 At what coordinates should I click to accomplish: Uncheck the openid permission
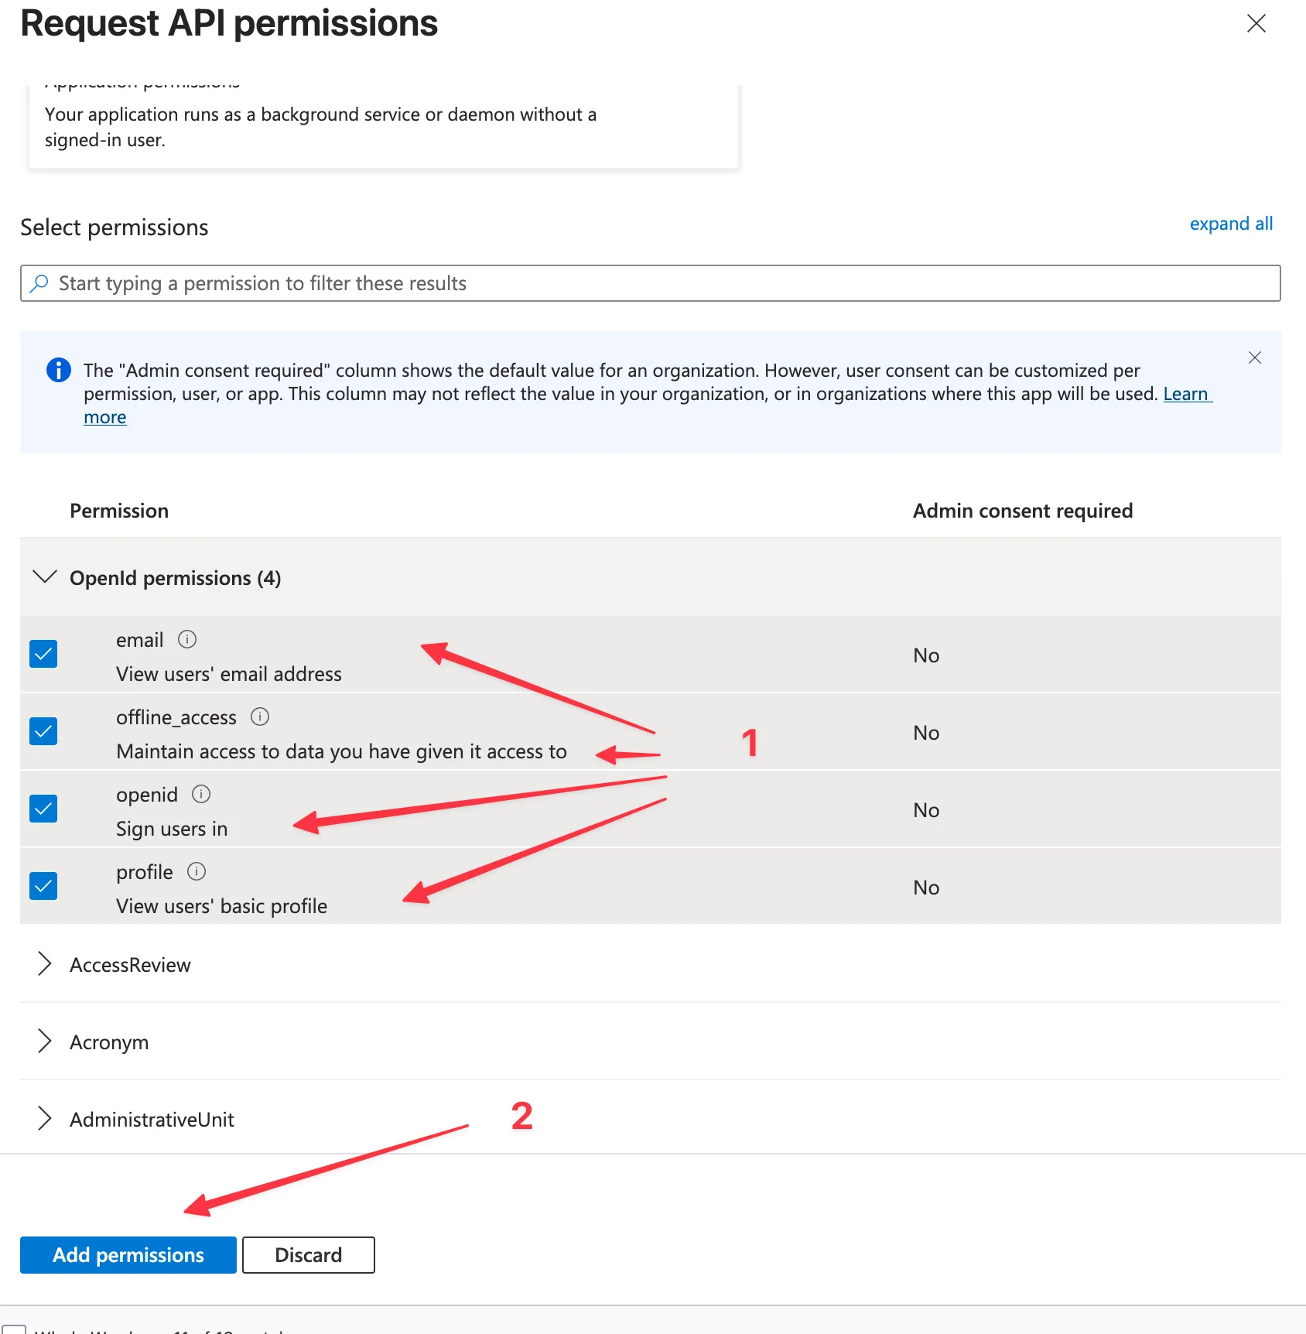coord(43,808)
